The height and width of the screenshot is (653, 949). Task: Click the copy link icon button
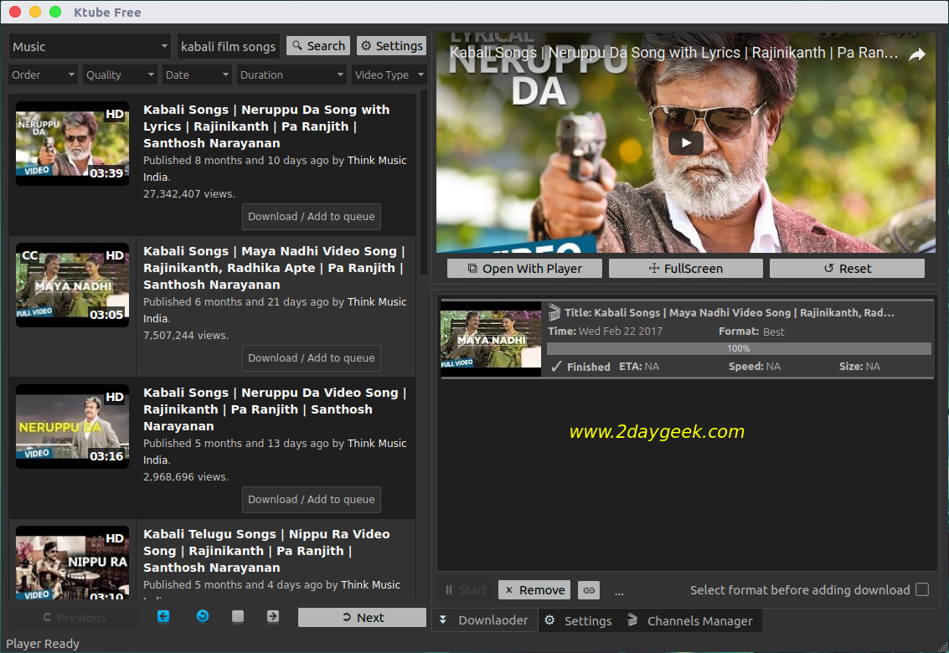[x=588, y=590]
